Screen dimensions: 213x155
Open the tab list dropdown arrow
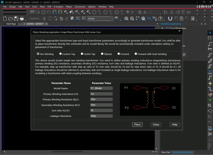pos(158,24)
